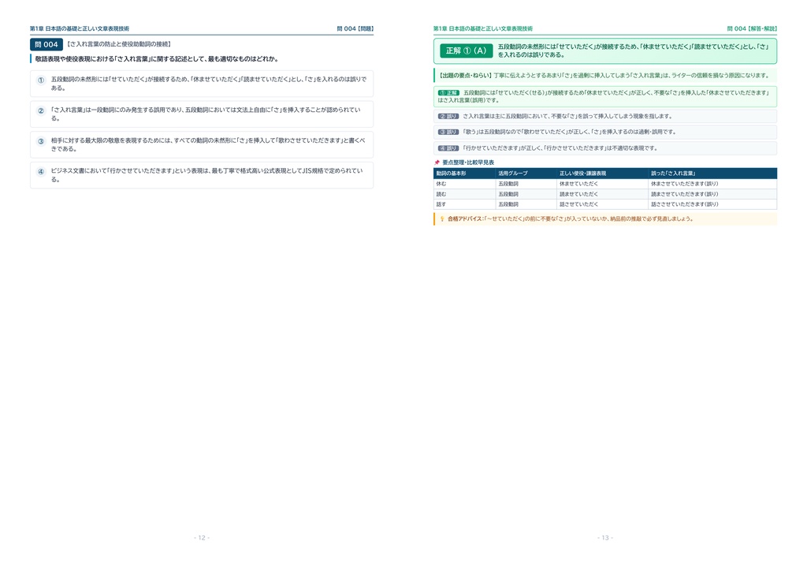807x571 pixels.
Task: Click the red pushpin icon beside 要点整理
Action: pos(437,162)
